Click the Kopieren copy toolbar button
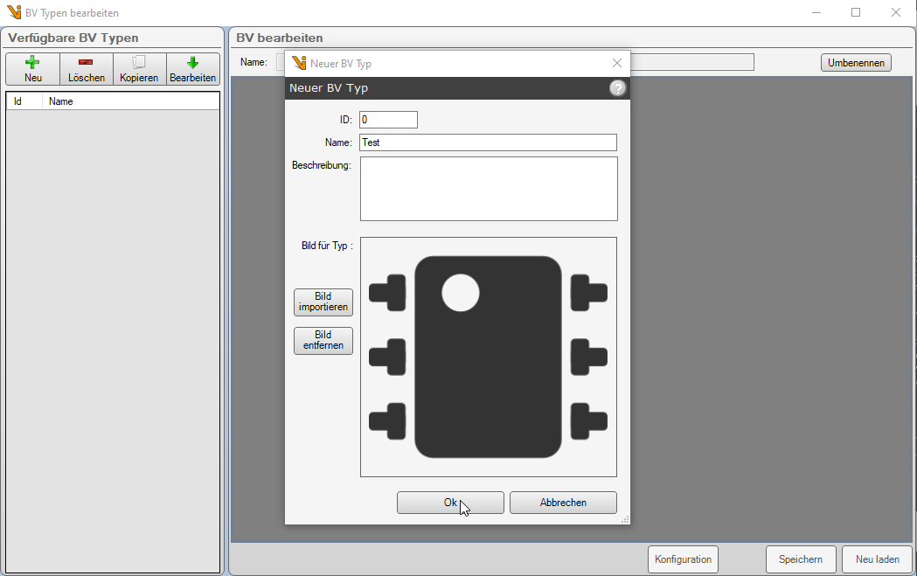 139,69
